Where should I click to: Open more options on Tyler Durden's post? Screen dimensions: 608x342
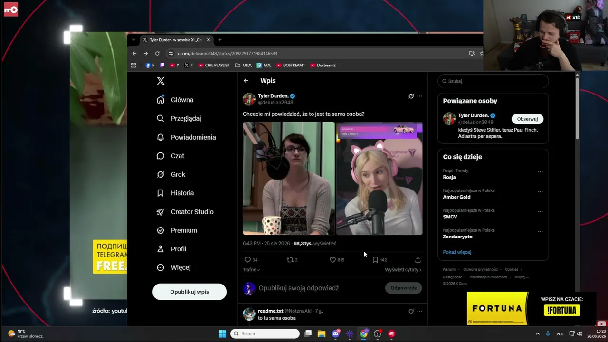[x=419, y=96]
